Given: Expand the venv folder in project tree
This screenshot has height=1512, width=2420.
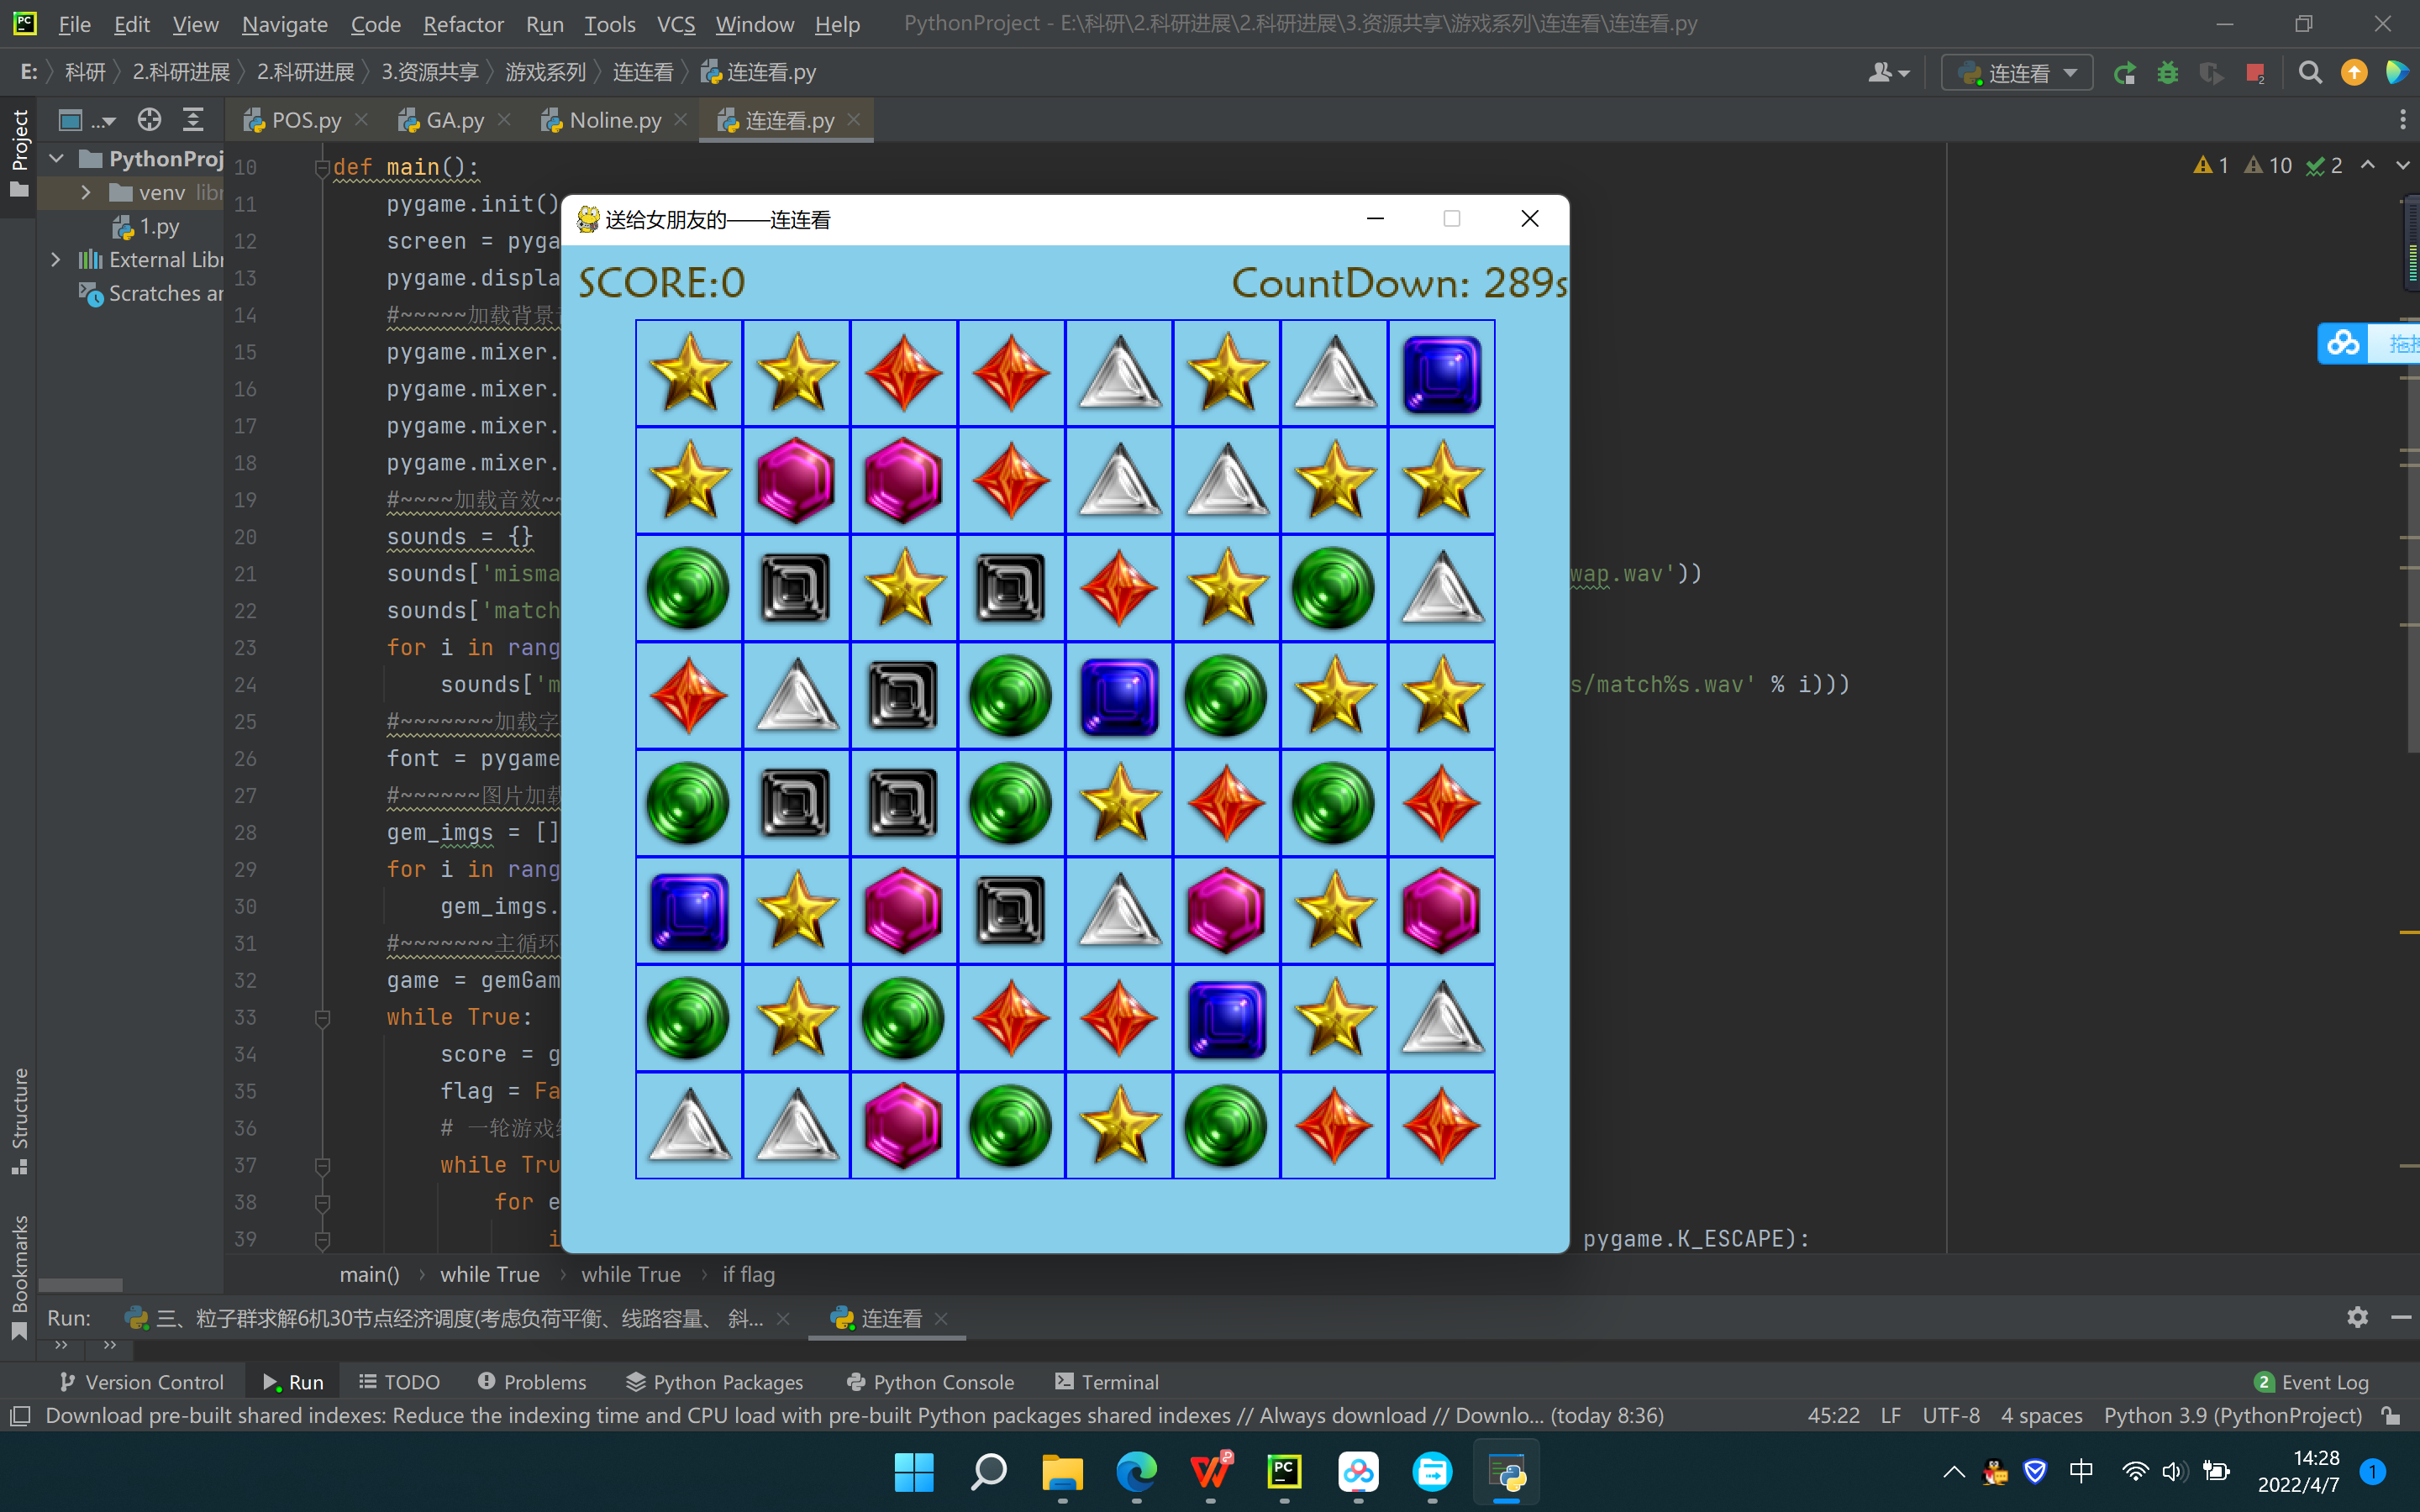Looking at the screenshot, I should pyautogui.click(x=86, y=192).
